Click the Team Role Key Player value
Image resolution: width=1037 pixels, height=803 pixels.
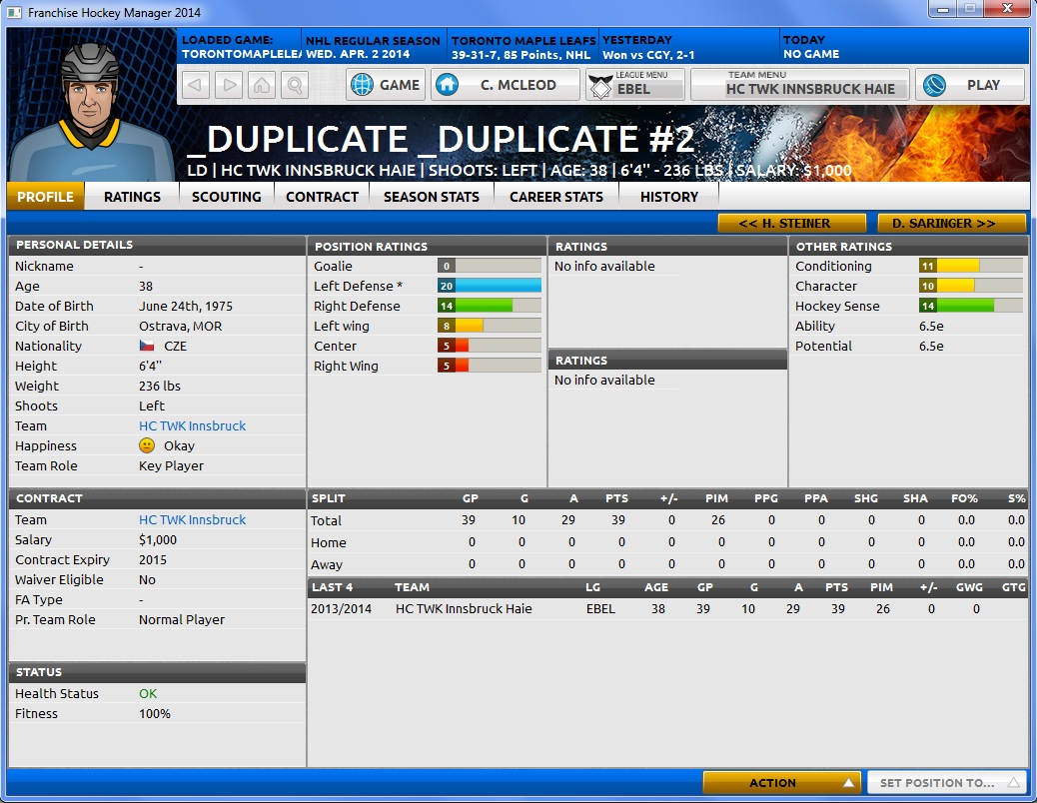coord(171,466)
